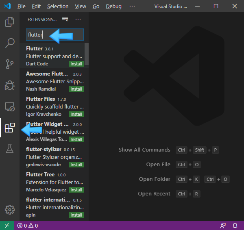Select the flutter-internationalize 0.1.5 entry title
Viewport: 244px width, 230px height.
pos(48,200)
